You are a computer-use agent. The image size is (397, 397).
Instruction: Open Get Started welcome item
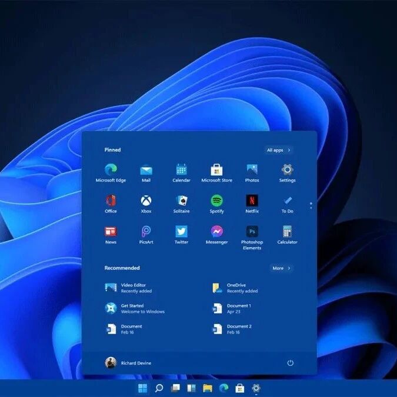(135, 308)
